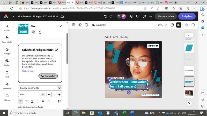The image size is (207, 116).
Task: Select the teal parallelogram layer thumbnail
Action: (x=189, y=48)
